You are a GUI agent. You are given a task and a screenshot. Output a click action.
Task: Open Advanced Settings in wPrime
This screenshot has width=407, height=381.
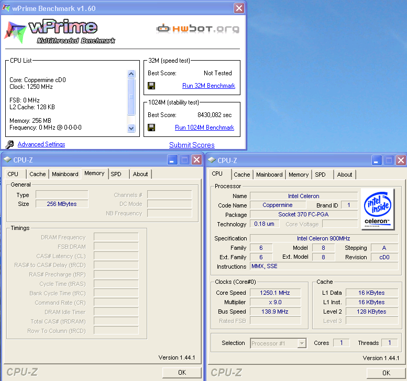click(41, 144)
